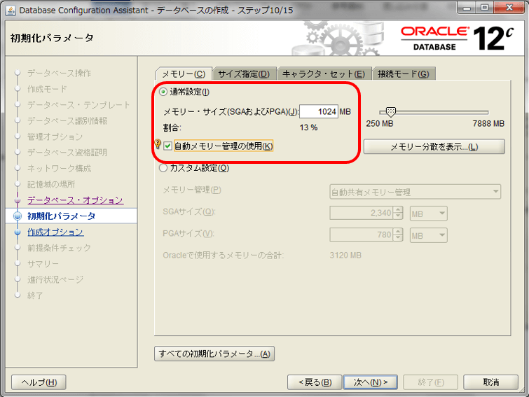The width and height of the screenshot is (529, 397).
Task: Click the ヘルプ button
Action: point(39,382)
